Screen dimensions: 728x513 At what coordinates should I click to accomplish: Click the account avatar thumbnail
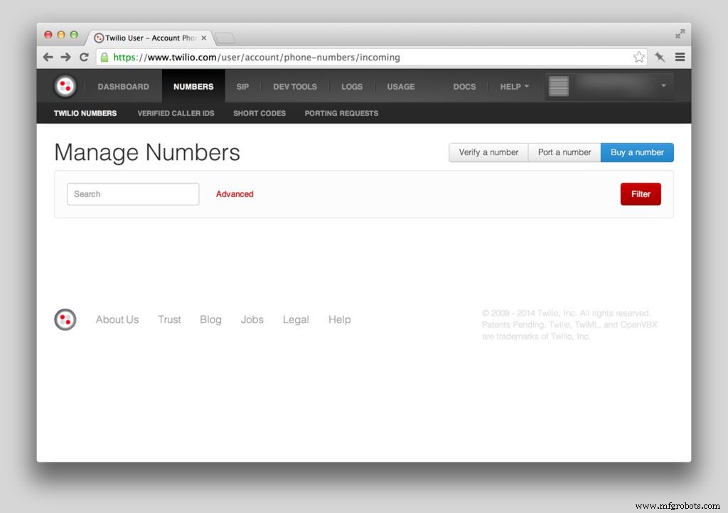(559, 86)
